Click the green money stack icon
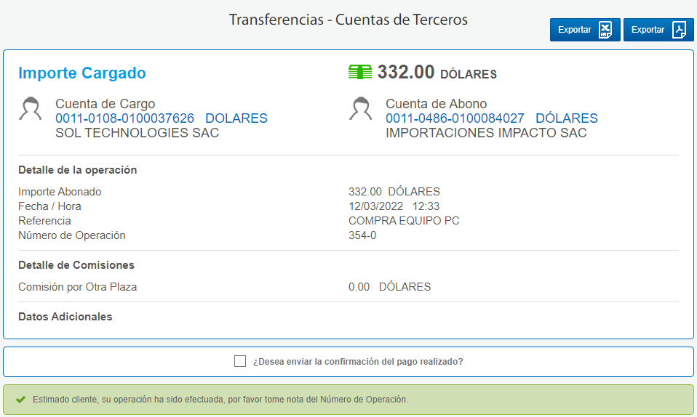The height and width of the screenshot is (417, 697). tap(360, 73)
